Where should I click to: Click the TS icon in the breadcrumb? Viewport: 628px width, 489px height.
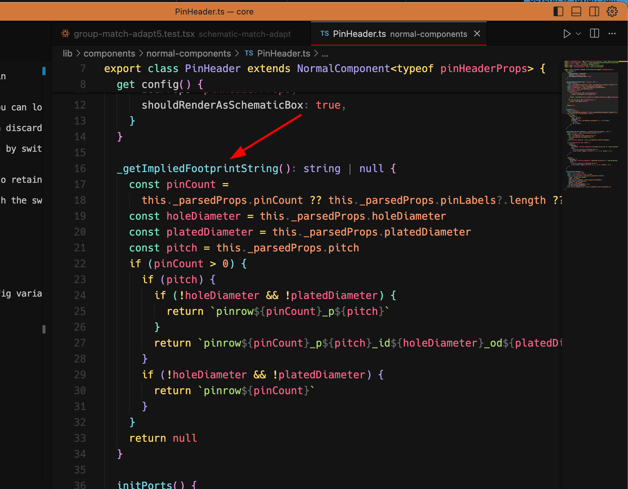click(x=249, y=53)
